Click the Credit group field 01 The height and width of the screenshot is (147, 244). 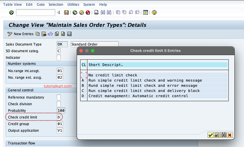point(60,124)
